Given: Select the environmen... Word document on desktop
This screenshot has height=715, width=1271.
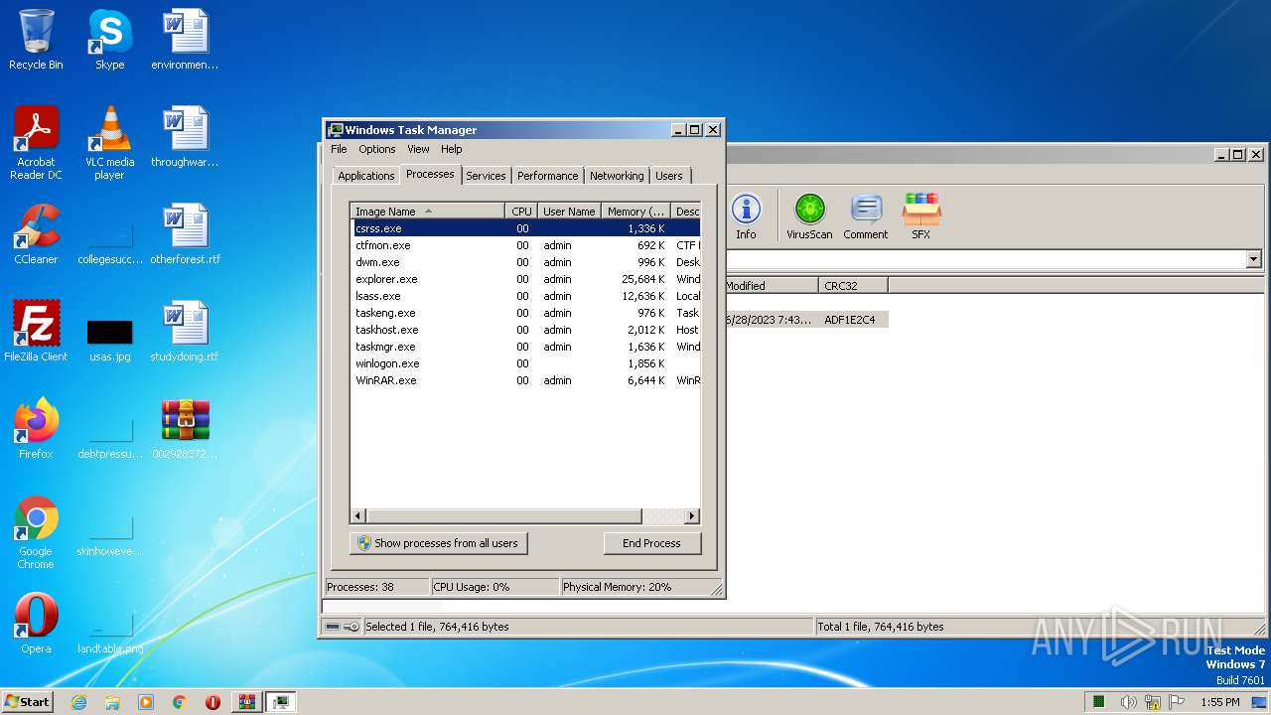Looking at the screenshot, I should pos(185,40).
